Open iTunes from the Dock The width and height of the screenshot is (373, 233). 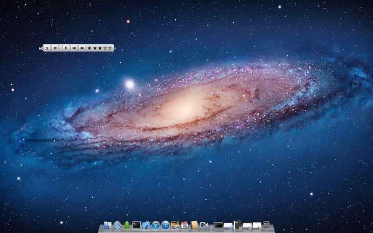[x=156, y=225]
